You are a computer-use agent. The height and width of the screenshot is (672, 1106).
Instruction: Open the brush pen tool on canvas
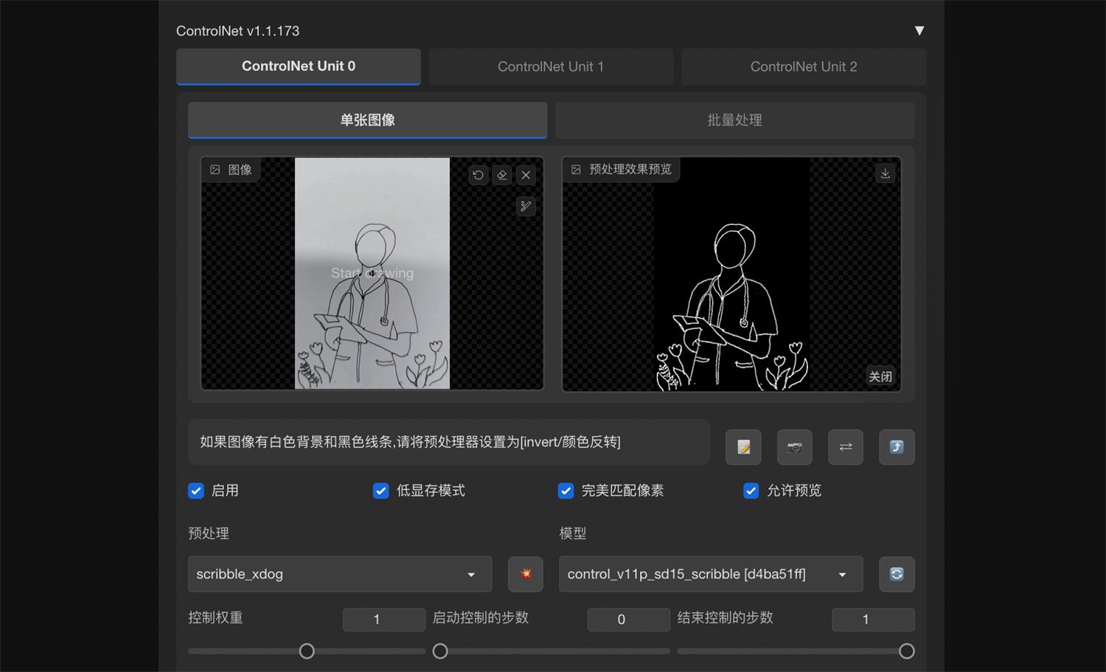(x=526, y=207)
